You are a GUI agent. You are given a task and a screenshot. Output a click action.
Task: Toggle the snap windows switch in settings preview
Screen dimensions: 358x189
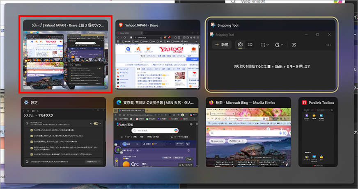point(96,123)
